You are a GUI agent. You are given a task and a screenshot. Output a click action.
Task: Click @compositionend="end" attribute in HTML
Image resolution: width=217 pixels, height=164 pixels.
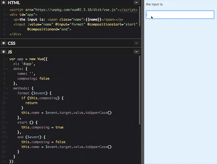(49, 29)
